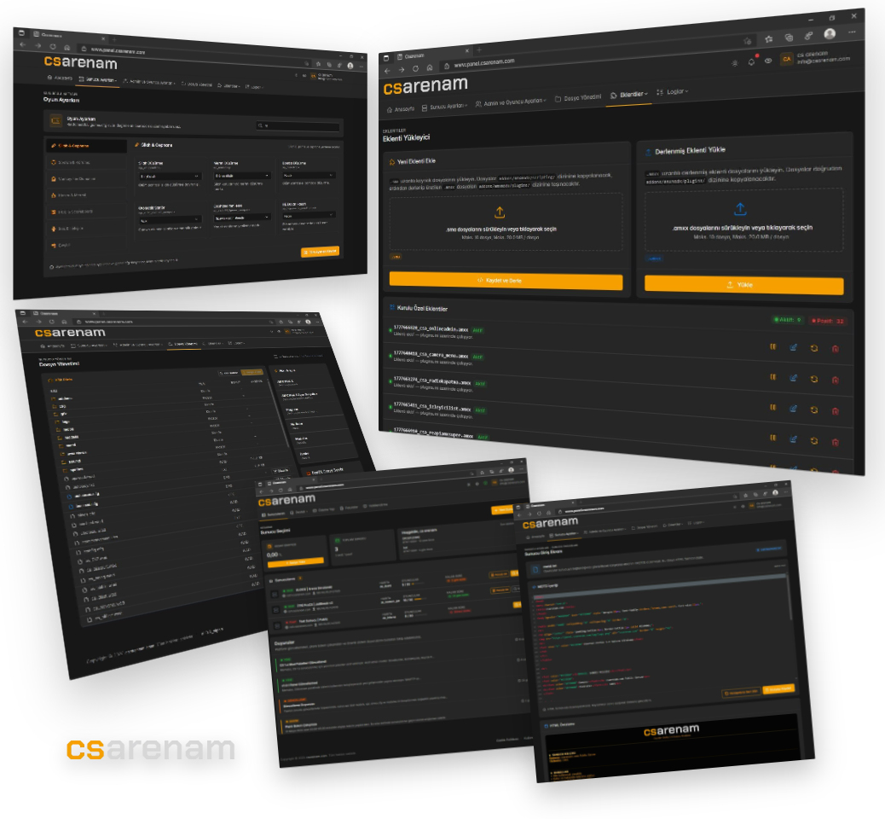Reload the csa_izleyicilist.amxx plugin
This screenshot has width=885, height=819.
(814, 440)
